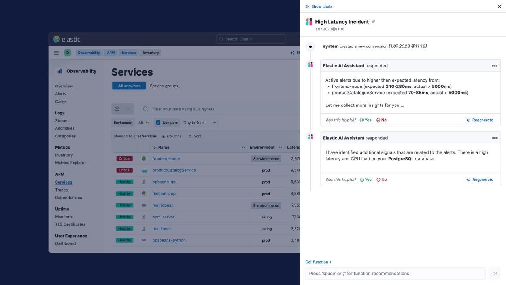This screenshot has width=506, height=285.
Task: Click the Healthy badge on opbeans-go row
Action: pos(125,182)
